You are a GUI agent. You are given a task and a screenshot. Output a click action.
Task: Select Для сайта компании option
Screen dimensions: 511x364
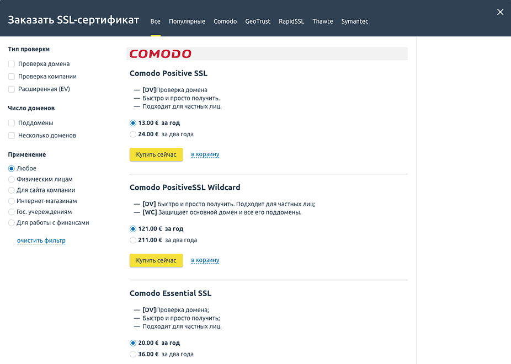click(12, 190)
